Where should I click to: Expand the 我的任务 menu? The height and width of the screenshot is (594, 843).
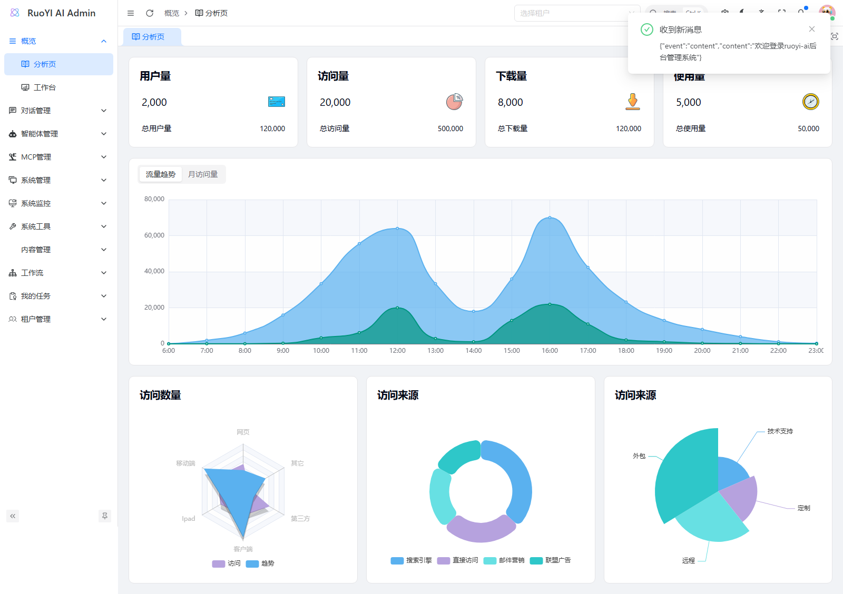[x=58, y=296]
